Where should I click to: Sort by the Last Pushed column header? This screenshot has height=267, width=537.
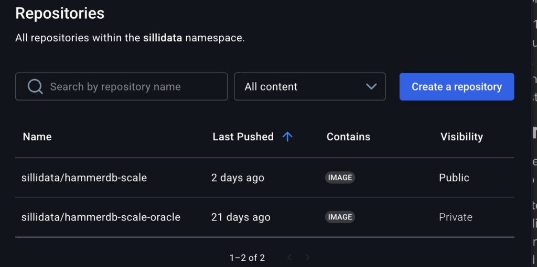243,137
